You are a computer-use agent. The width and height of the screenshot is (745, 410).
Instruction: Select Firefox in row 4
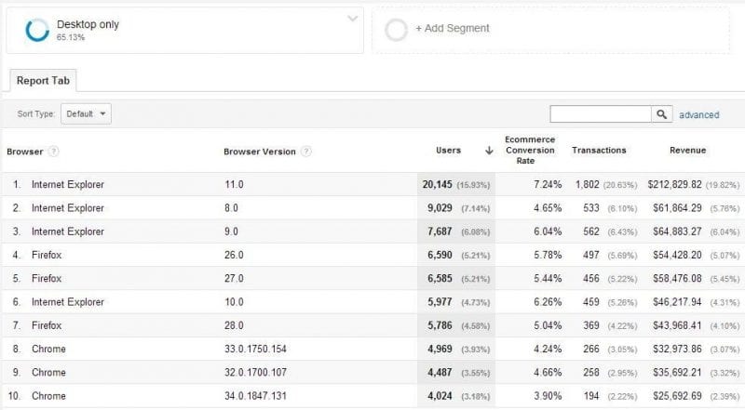coord(47,255)
